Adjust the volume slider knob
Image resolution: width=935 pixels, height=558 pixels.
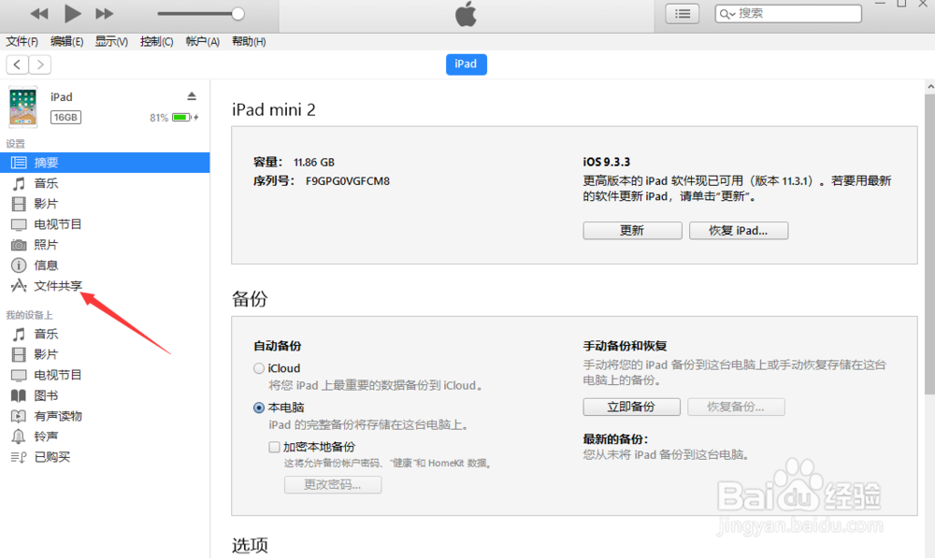pyautogui.click(x=237, y=14)
